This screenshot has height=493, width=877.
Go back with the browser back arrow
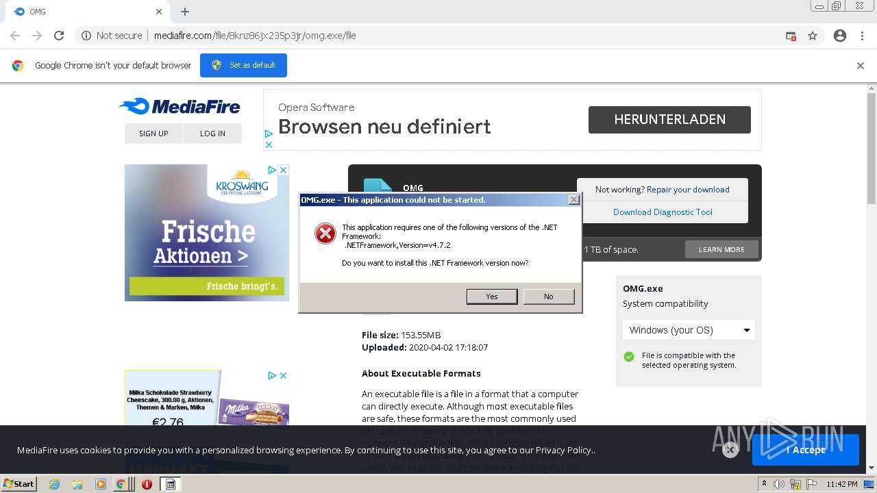tap(15, 36)
